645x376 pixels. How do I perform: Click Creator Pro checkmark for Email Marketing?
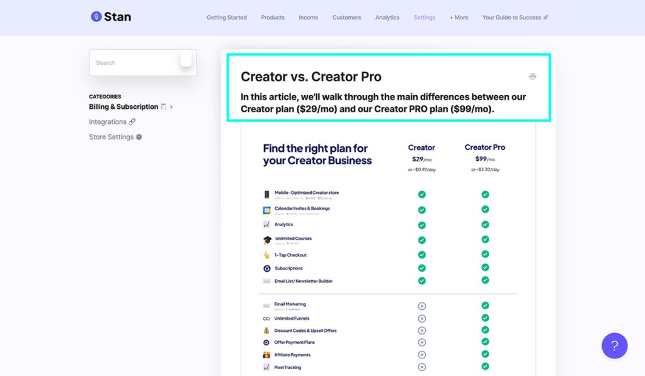[x=485, y=305]
